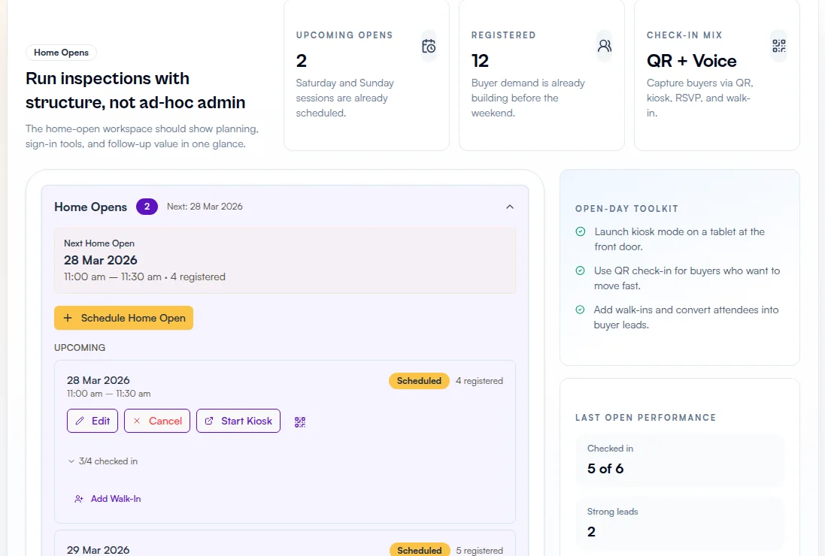Image resolution: width=825 pixels, height=556 pixels.
Task: Click Schedule Home Open button
Action: pyautogui.click(x=123, y=318)
